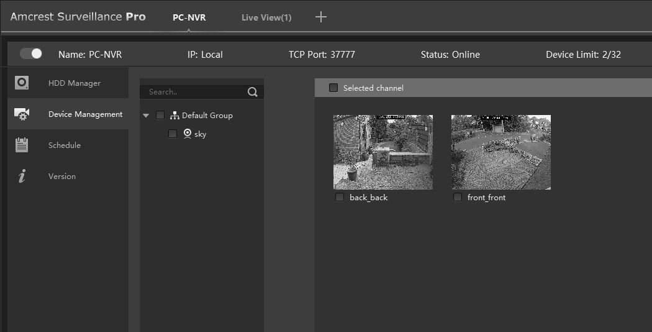This screenshot has height=332, width=652.
Task: Click the sky camera device icon
Action: 188,134
